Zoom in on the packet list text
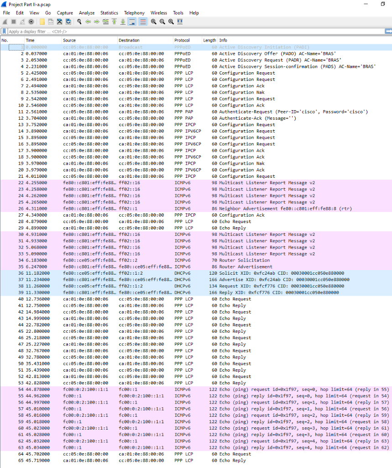Image resolution: width=392 pixels, height=468 pixels. (x=152, y=21)
